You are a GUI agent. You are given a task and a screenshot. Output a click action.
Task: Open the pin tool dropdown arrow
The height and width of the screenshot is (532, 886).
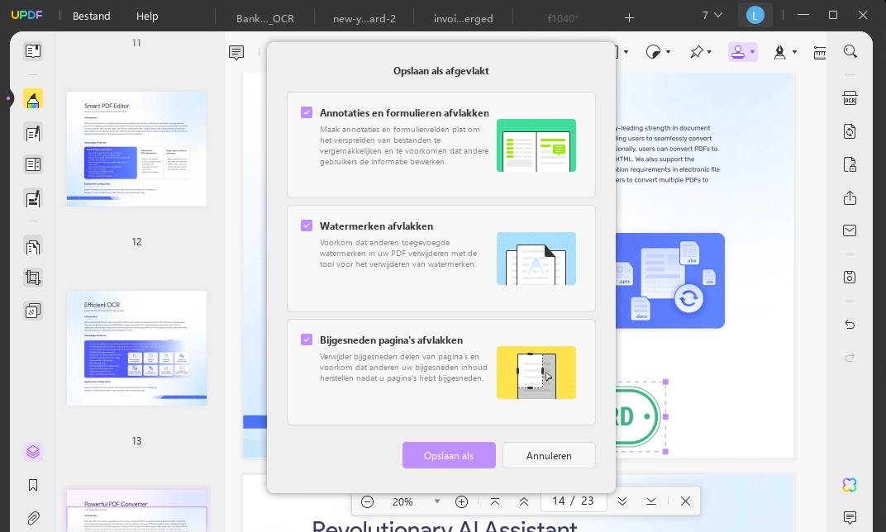[x=708, y=52]
